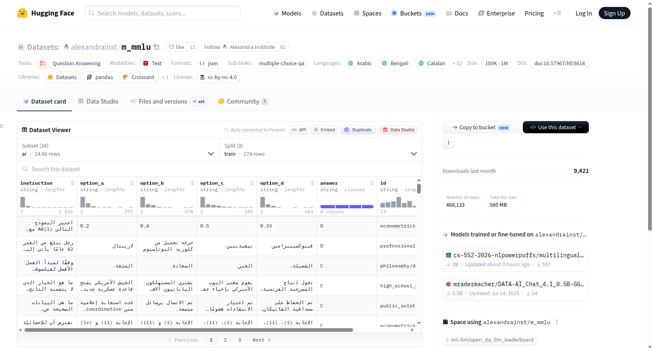Open the cc-by-nc-4.0 license tag
The width and height of the screenshot is (653, 351).
point(218,77)
